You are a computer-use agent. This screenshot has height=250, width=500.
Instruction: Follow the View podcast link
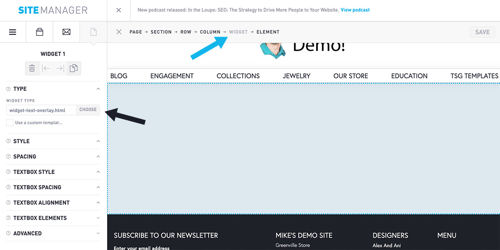[x=355, y=10]
